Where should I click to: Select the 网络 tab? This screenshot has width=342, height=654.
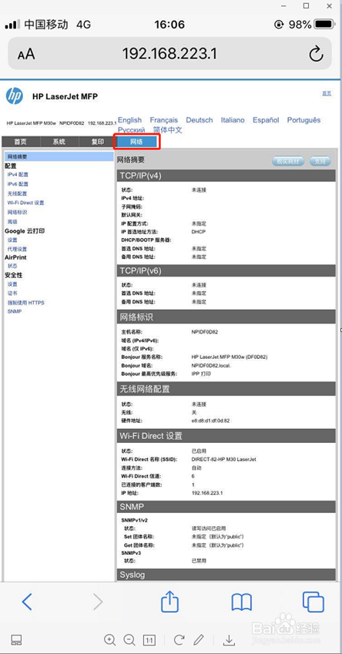136,142
